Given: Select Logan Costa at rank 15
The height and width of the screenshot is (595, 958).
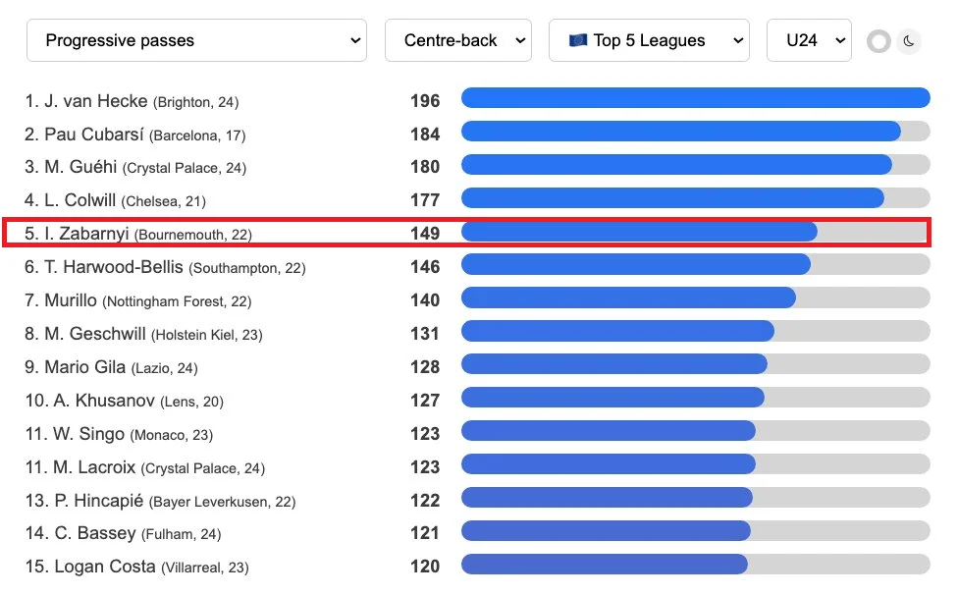Looking at the screenshot, I should pyautogui.click(x=104, y=567).
